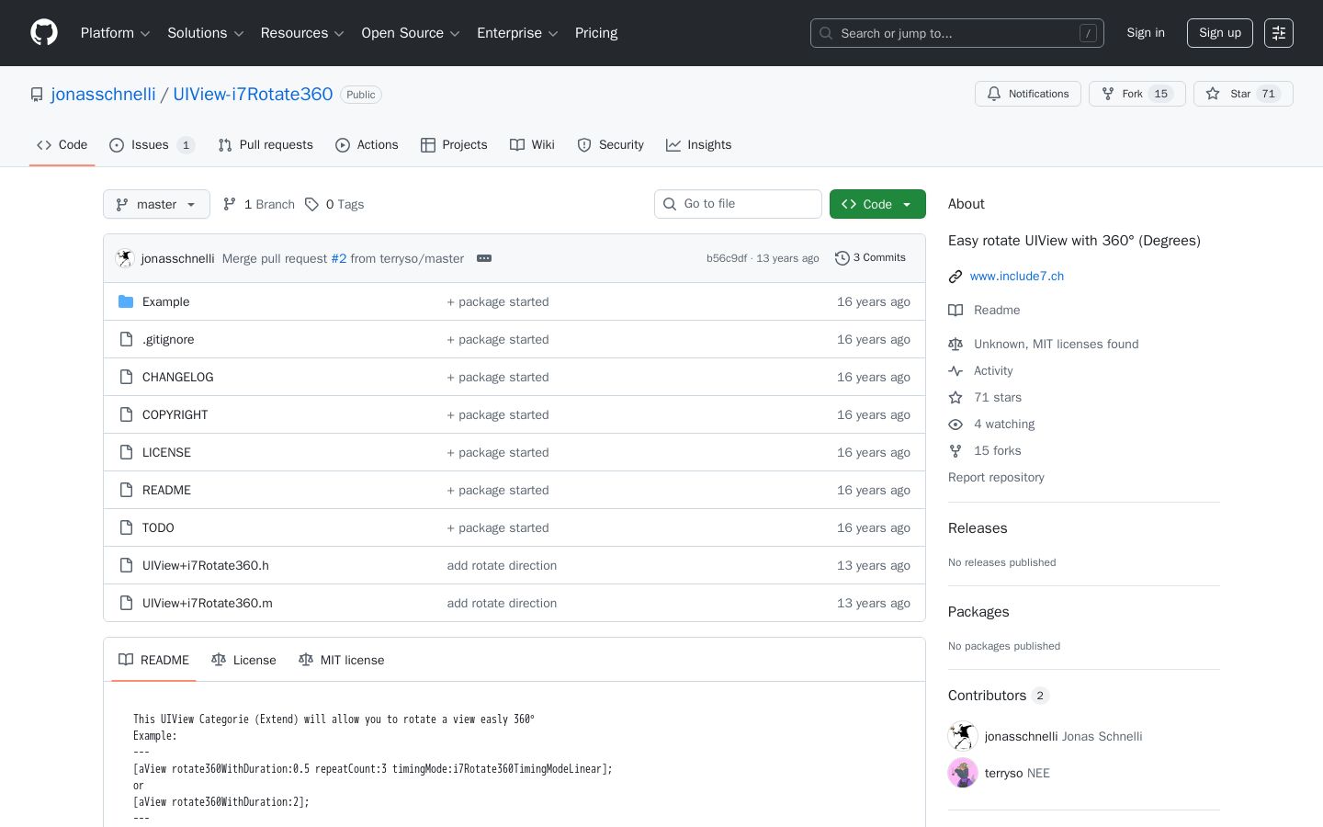
Task: View the 1 Branch link
Action: (x=259, y=204)
